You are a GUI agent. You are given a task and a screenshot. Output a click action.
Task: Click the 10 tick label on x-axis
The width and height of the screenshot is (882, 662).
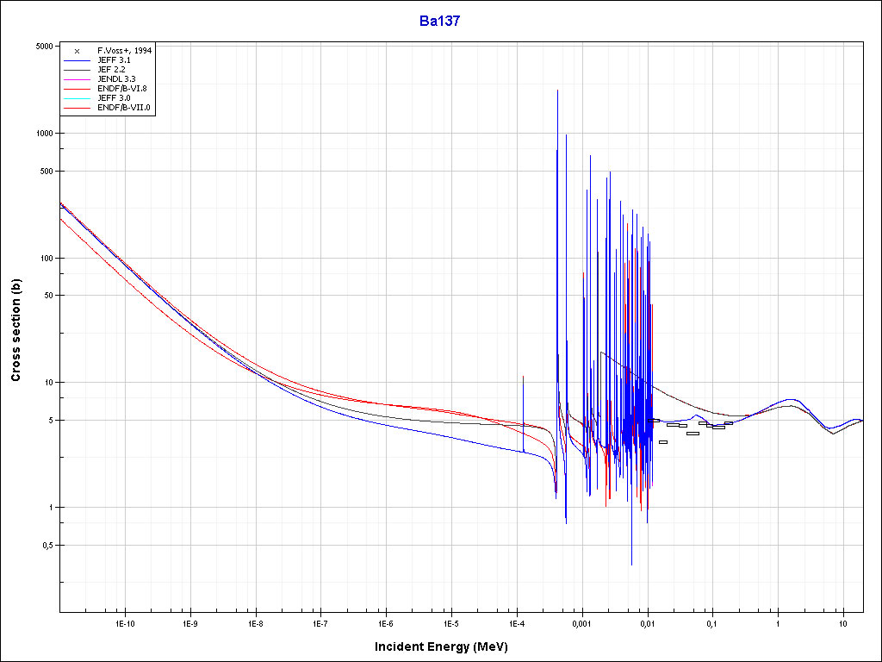pyautogui.click(x=842, y=623)
